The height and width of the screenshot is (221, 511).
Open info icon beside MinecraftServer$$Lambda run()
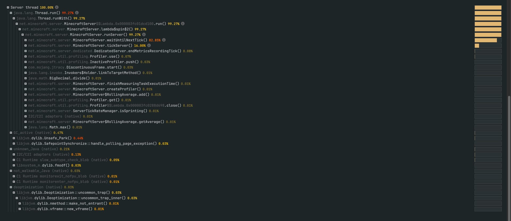pos(183,24)
